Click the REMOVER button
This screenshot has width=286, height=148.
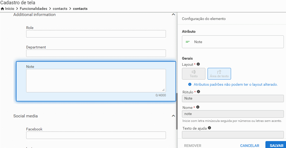click(x=193, y=145)
